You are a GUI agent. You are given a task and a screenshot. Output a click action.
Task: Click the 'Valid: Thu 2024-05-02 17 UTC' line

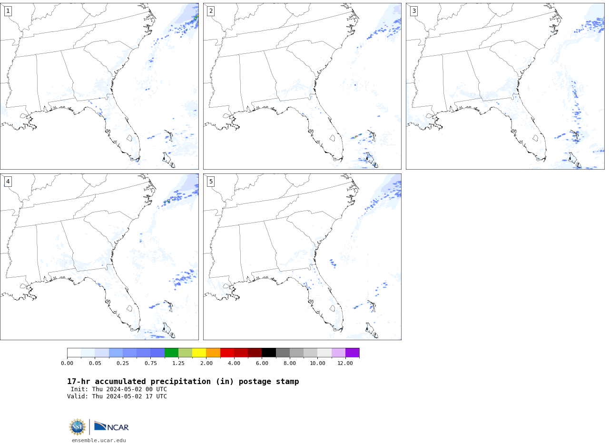click(x=117, y=396)
